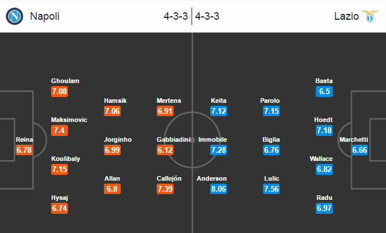The width and height of the screenshot is (386, 233).
Task: Select Gabbiadini's 6.12 rating badge
Action: pyautogui.click(x=165, y=150)
